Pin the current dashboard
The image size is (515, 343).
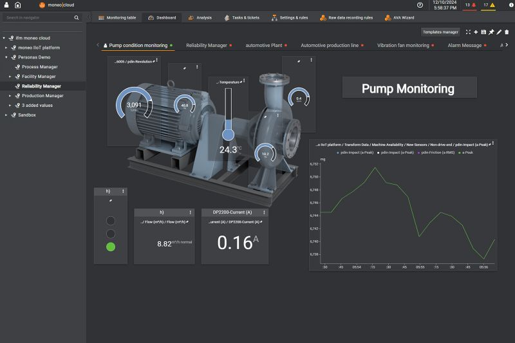click(491, 32)
